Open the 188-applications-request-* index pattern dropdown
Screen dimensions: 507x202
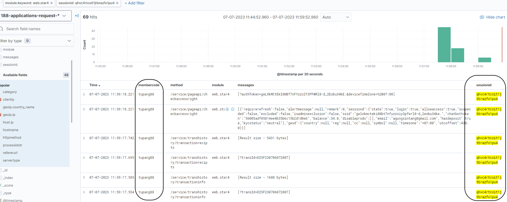point(35,16)
